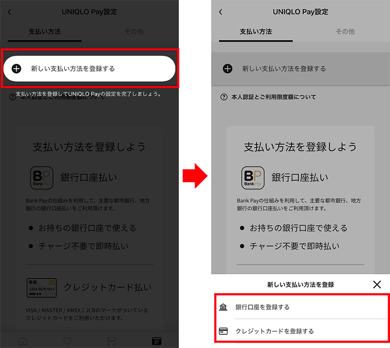Tap the plus icon on the right screen's dimmed row
The image size is (390, 348).
click(228, 68)
